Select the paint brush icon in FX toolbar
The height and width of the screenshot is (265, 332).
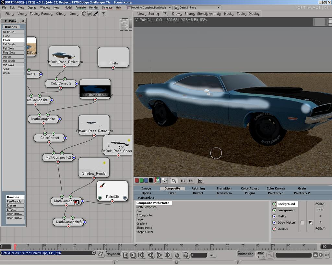96,14
